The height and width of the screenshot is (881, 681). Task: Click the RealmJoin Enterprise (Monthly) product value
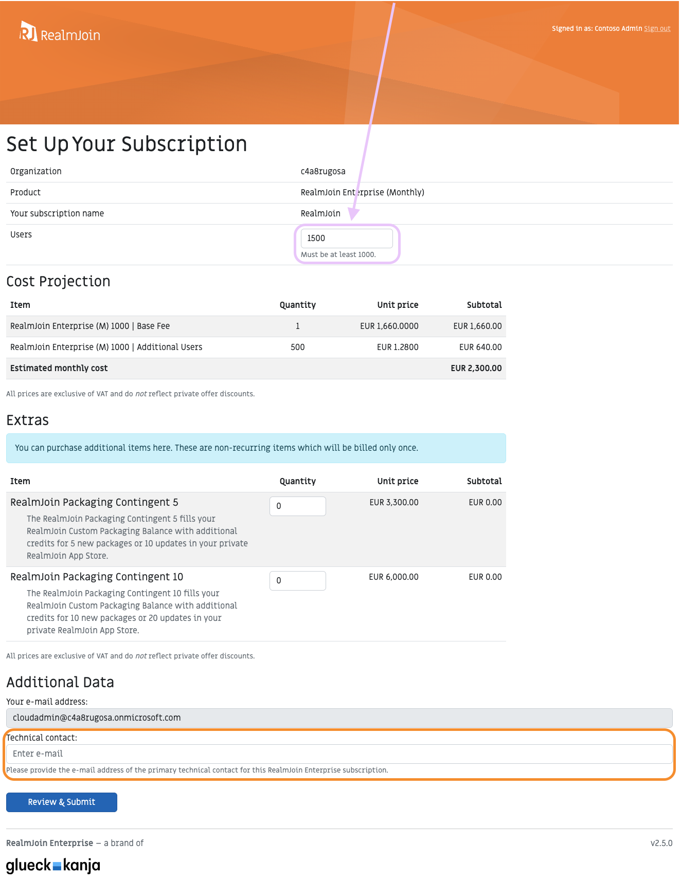pos(362,193)
